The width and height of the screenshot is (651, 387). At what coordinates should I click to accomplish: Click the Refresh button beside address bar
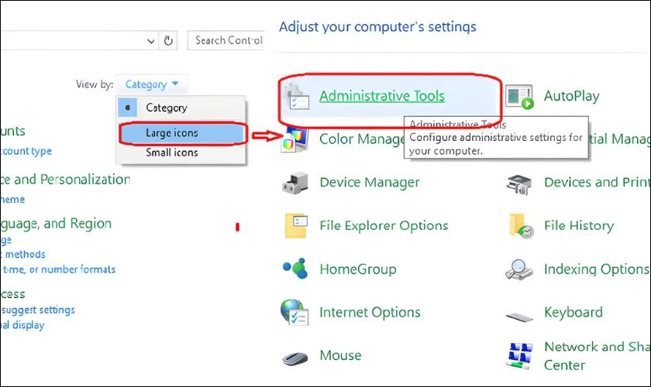tap(168, 40)
